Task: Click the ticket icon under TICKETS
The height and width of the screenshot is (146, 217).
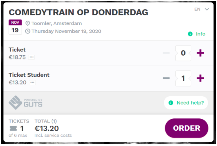Action: 13,128
